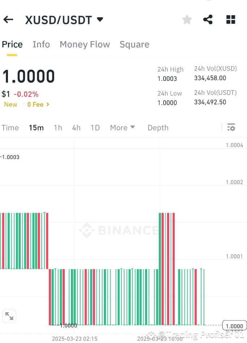Viewport: 247px width, 343px height.
Task: Select the Square tab
Action: 134,44
